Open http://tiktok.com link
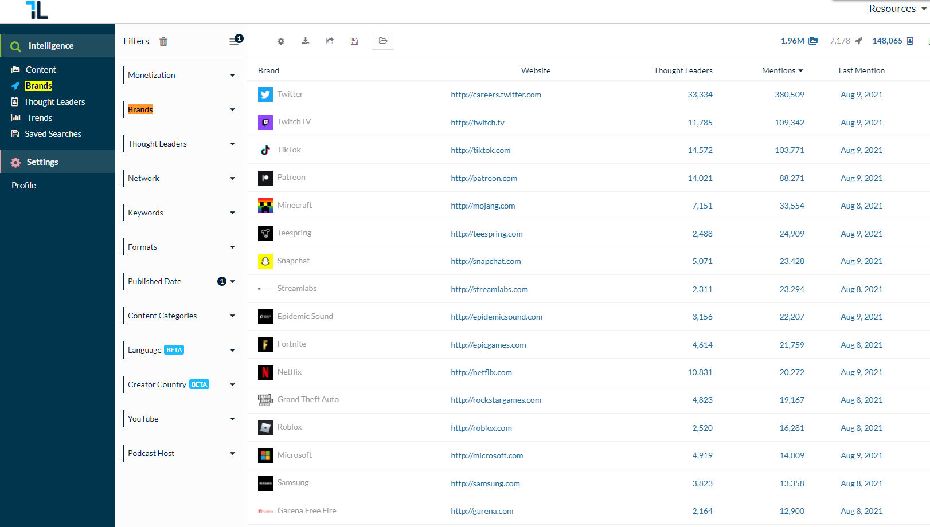 pos(480,150)
